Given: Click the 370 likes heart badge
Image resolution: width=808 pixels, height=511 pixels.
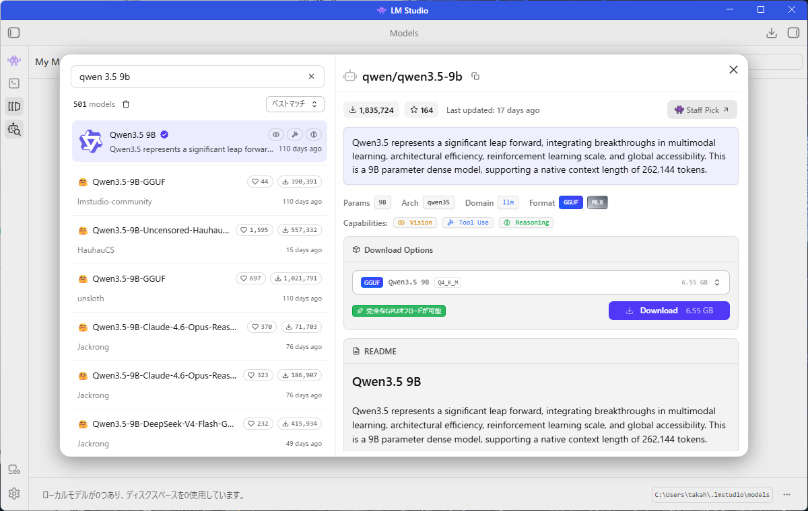Looking at the screenshot, I should 262,327.
